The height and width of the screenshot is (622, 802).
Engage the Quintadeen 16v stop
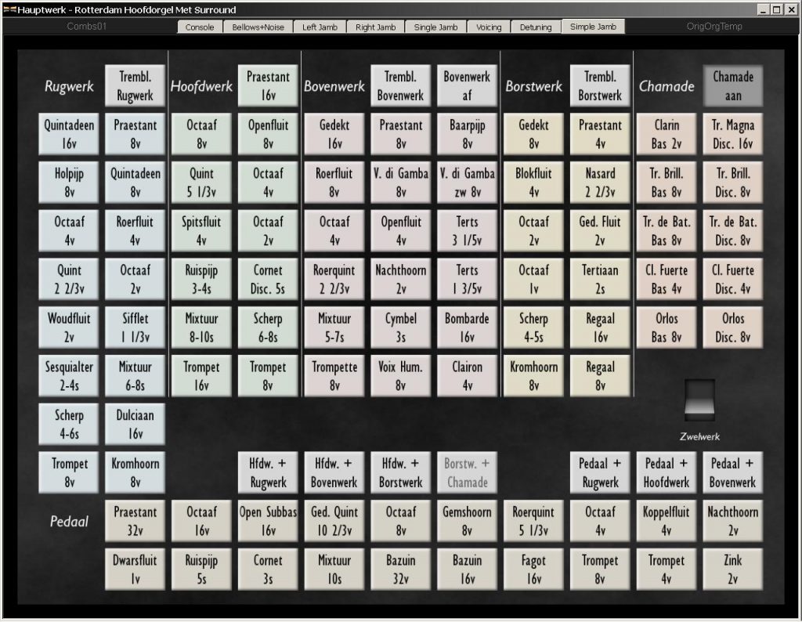(69, 134)
